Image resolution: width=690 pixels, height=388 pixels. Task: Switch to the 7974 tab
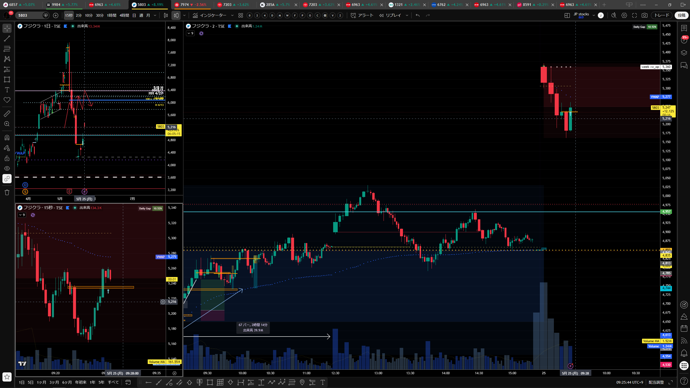point(192,5)
